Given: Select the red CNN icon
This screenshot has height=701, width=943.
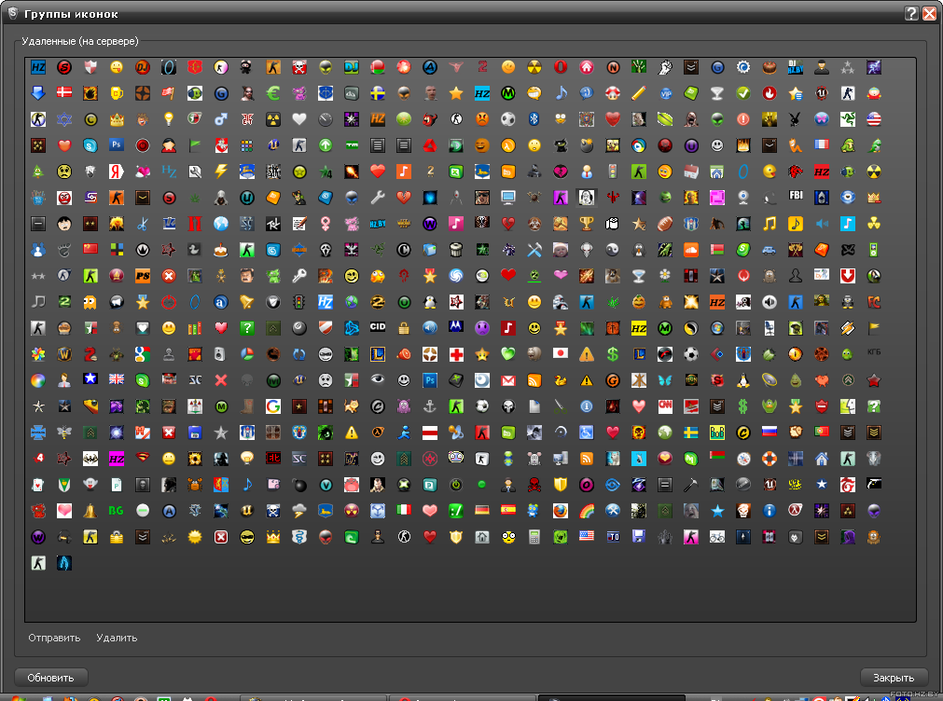Looking at the screenshot, I should click(664, 405).
